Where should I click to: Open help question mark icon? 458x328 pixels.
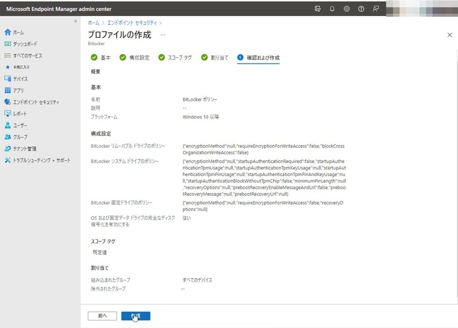coord(361,9)
